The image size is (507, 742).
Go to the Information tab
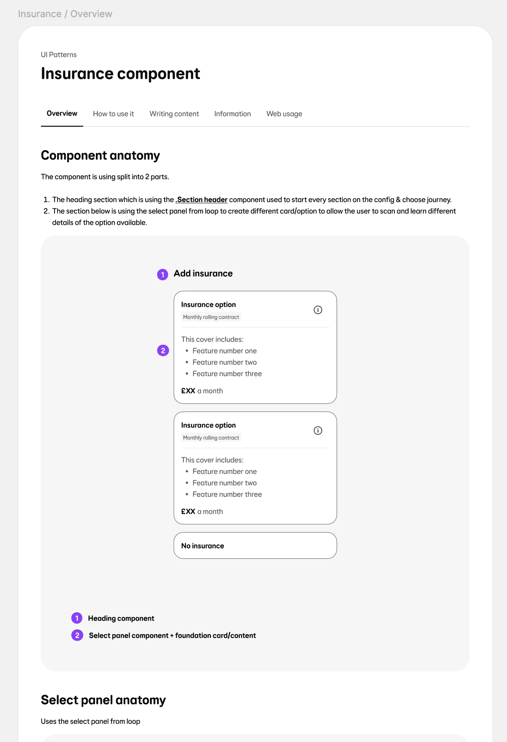[x=232, y=114]
